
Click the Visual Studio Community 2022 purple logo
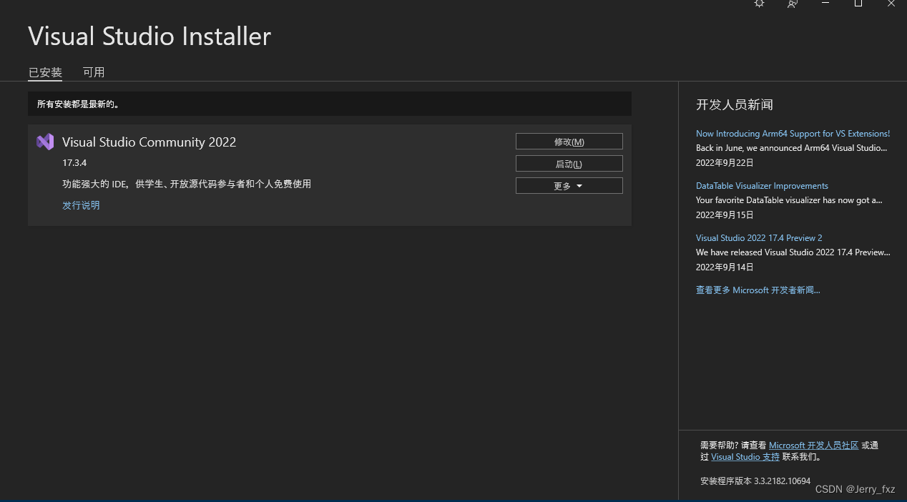tap(45, 142)
